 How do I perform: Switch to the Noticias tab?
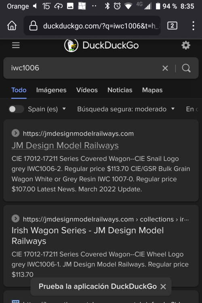click(x=120, y=90)
